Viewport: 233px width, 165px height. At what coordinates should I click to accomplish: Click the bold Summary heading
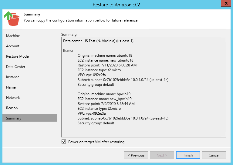click(32, 14)
